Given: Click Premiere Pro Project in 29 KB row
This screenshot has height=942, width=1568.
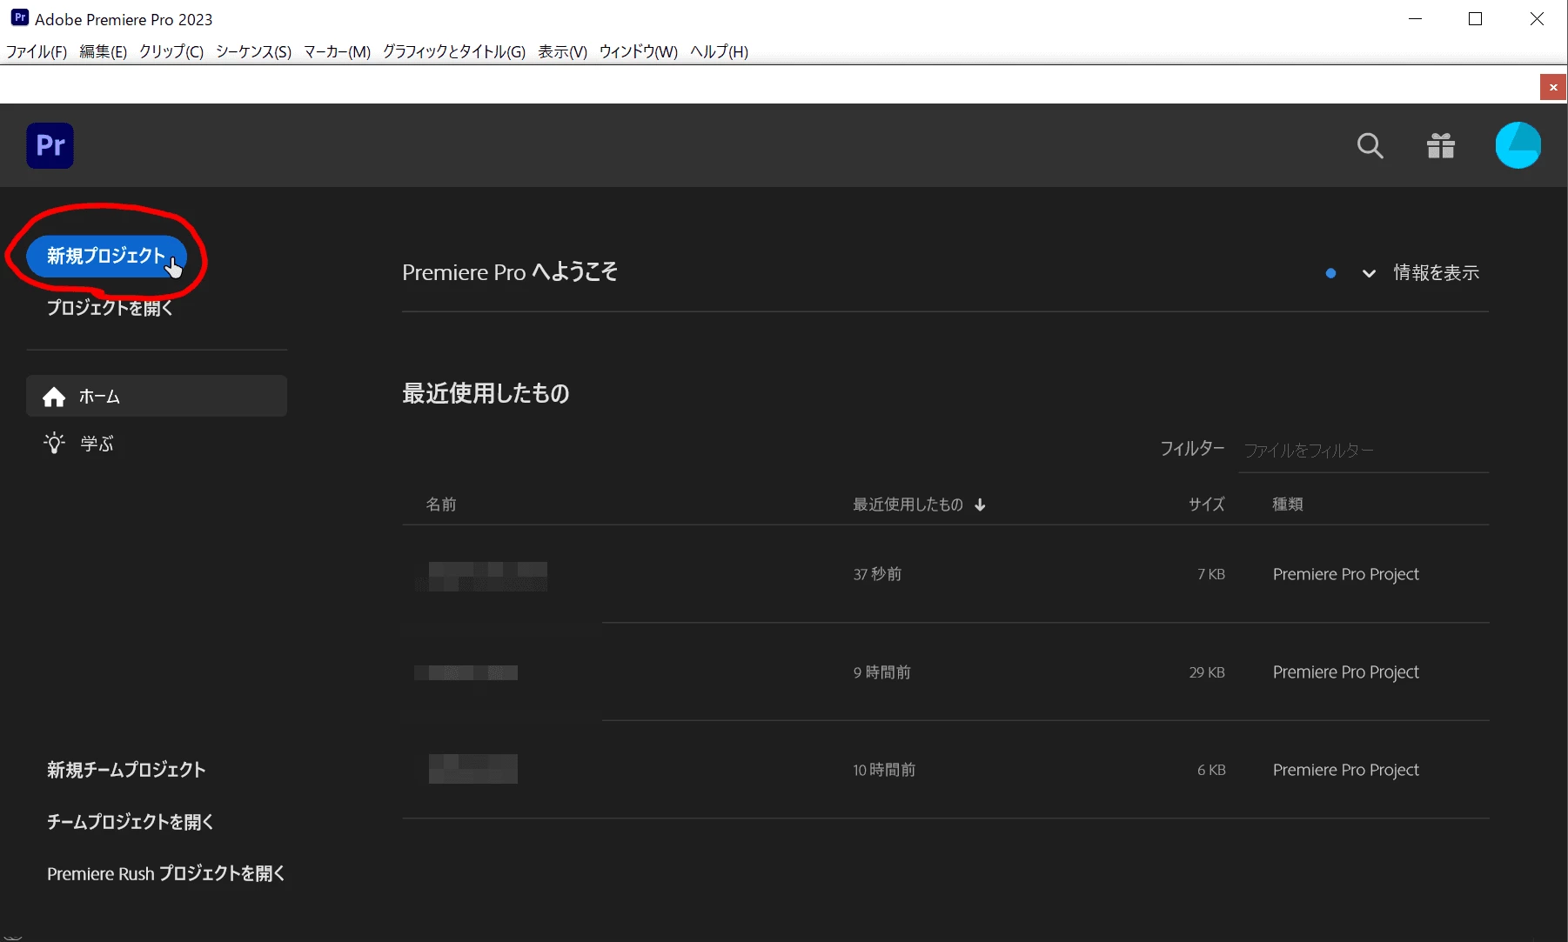Looking at the screenshot, I should click(x=1345, y=672).
